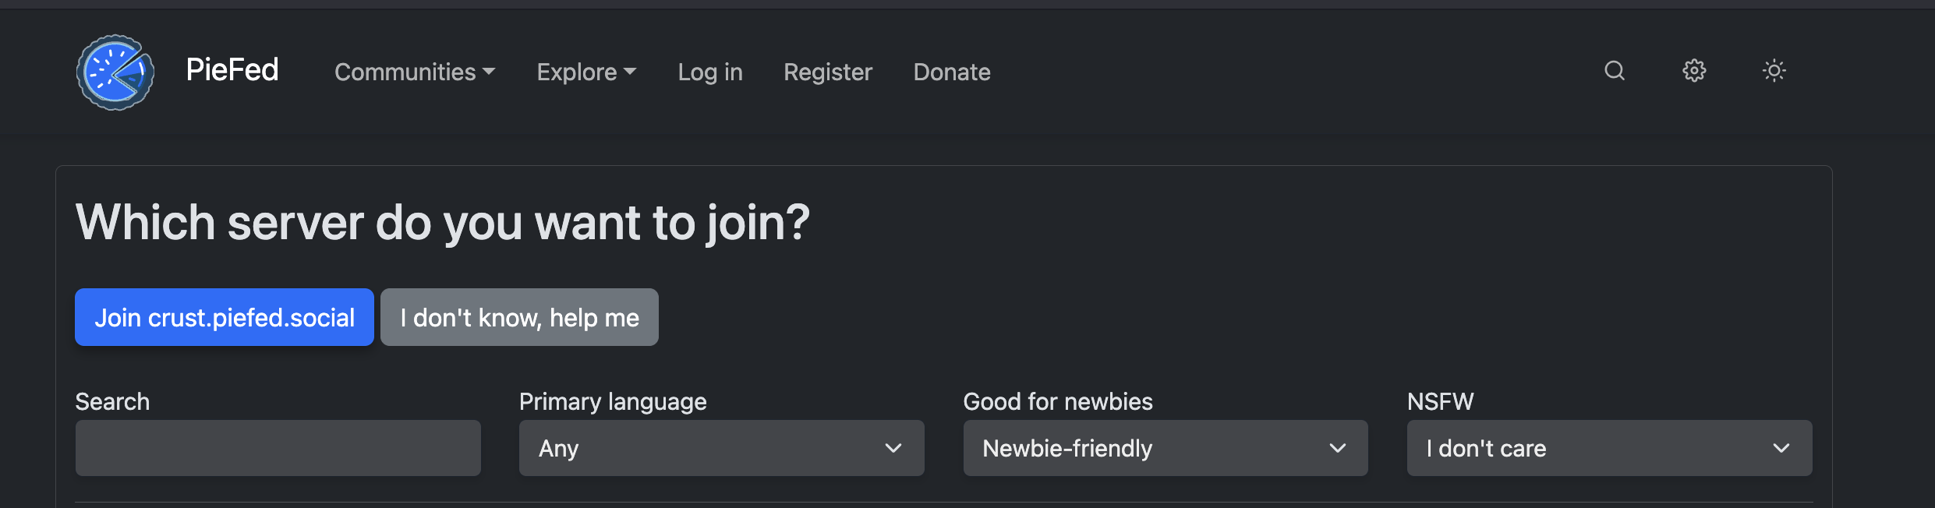Image resolution: width=1935 pixels, height=508 pixels.
Task: Click Join crust.piefed.social button
Action: click(225, 317)
